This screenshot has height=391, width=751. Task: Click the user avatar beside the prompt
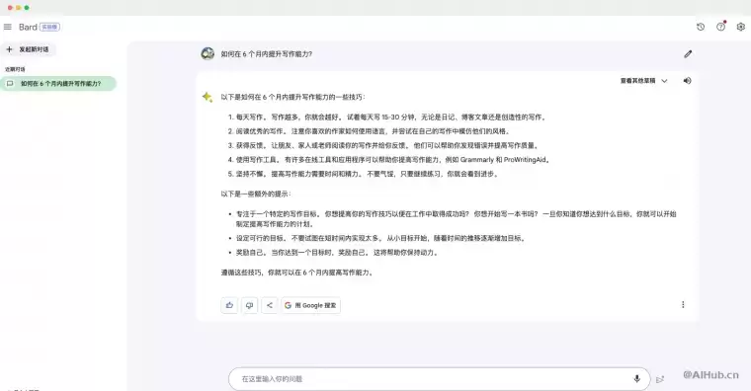[208, 53]
